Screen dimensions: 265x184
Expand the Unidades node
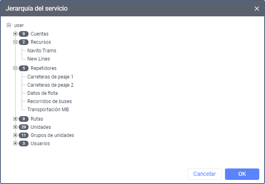(15, 127)
